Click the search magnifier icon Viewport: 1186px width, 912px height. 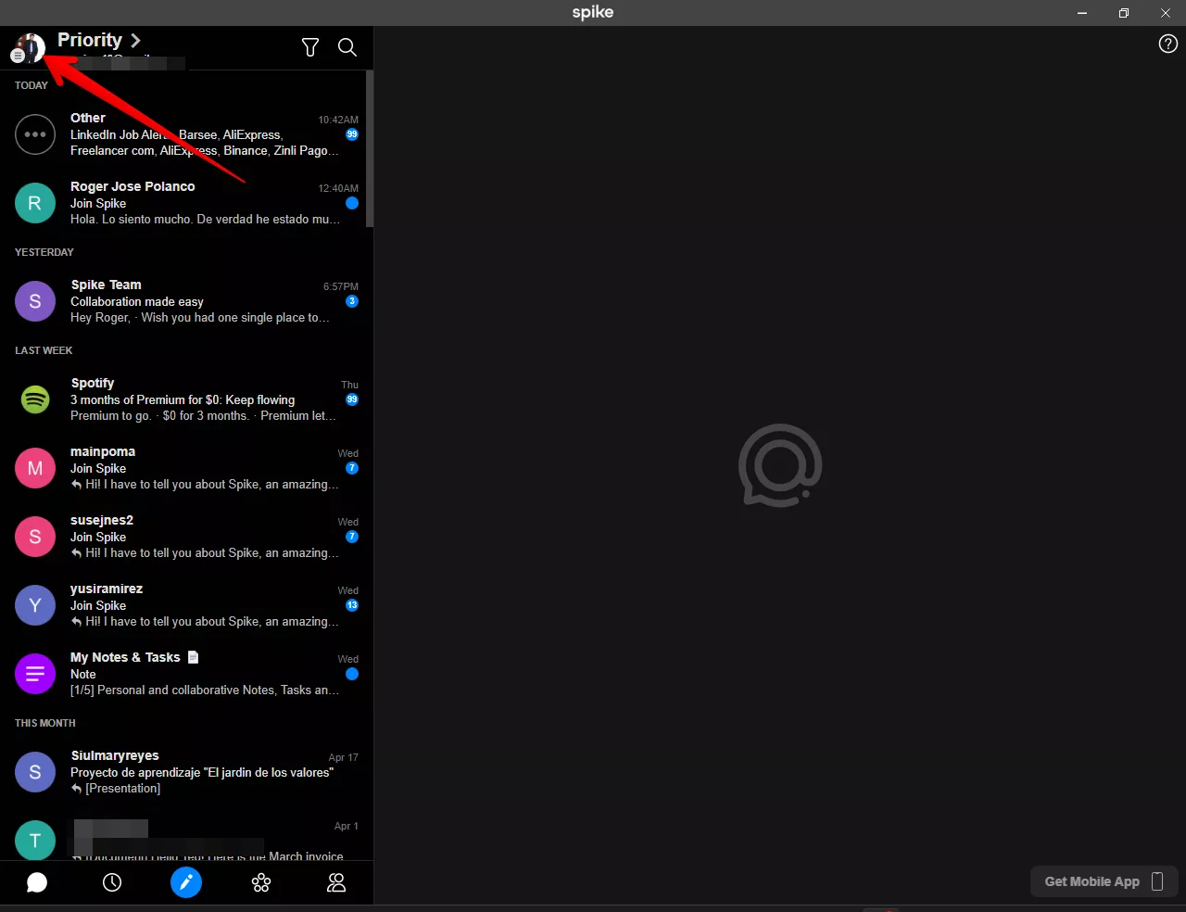(347, 47)
